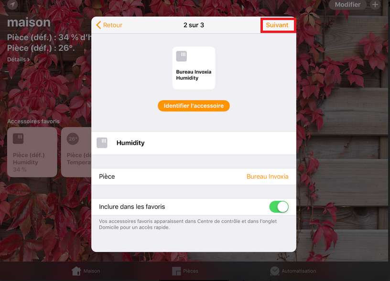Tap the plus add accessory icon
This screenshot has width=390, height=281.
click(375, 4)
